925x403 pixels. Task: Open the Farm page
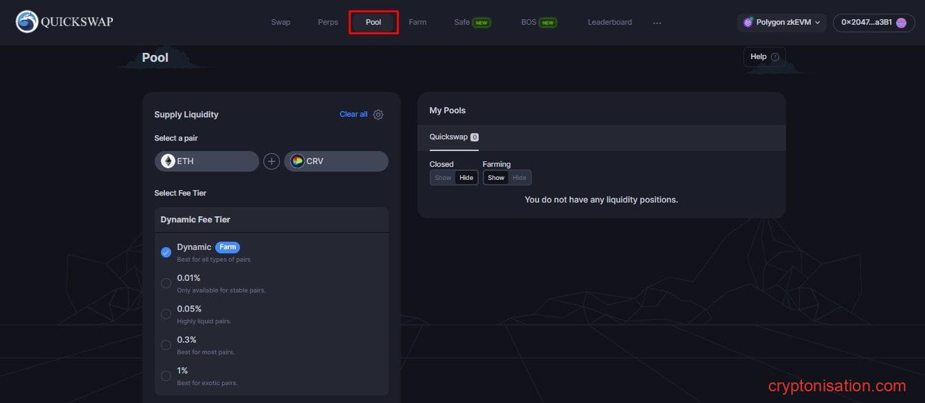coord(417,22)
